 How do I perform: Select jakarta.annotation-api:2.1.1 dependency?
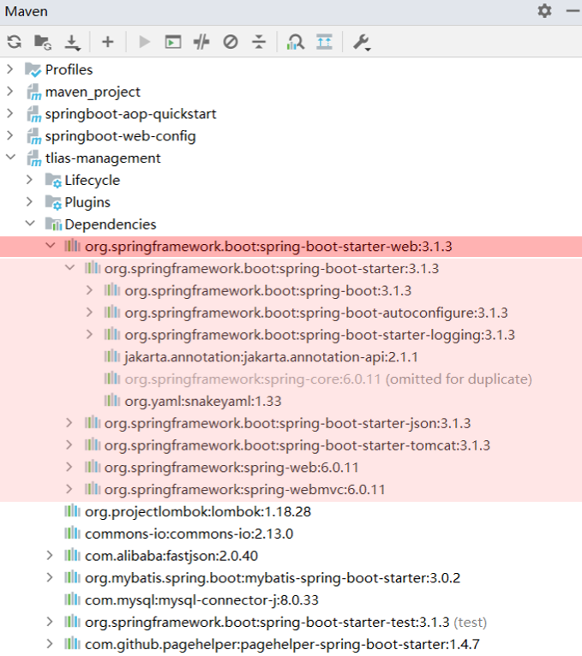coord(272,357)
